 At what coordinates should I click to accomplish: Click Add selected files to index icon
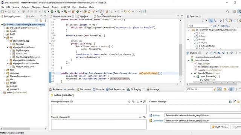pos(129,102)
